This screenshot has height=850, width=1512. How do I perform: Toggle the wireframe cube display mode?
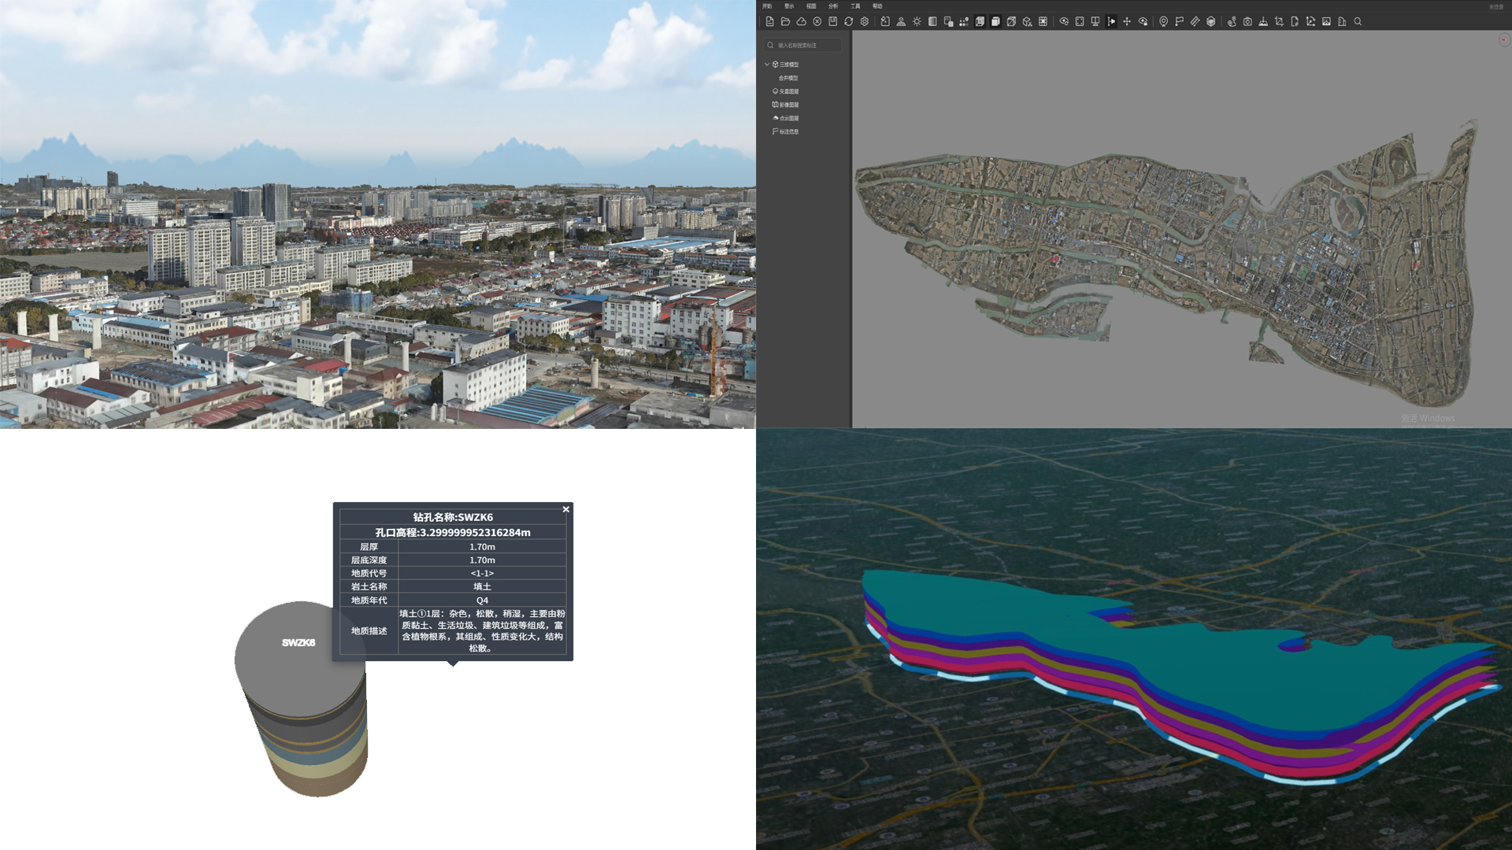pyautogui.click(x=980, y=21)
